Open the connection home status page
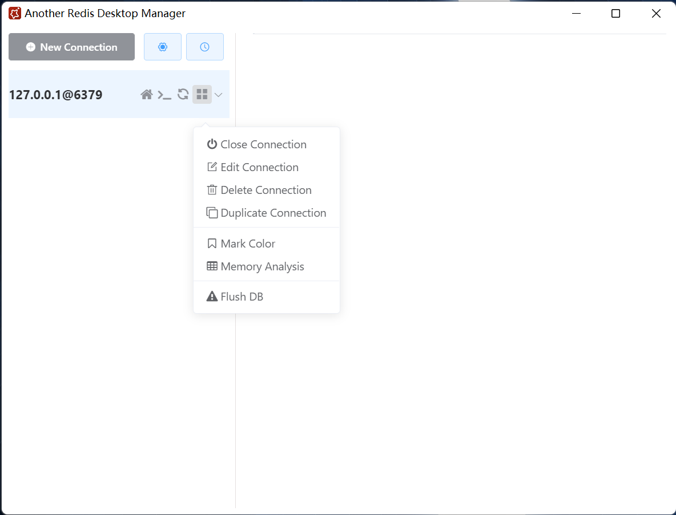The height and width of the screenshot is (515, 676). point(147,94)
